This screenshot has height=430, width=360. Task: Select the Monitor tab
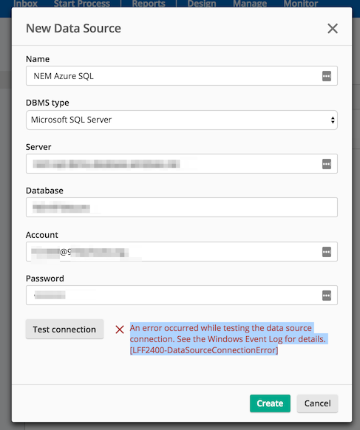pyautogui.click(x=300, y=4)
